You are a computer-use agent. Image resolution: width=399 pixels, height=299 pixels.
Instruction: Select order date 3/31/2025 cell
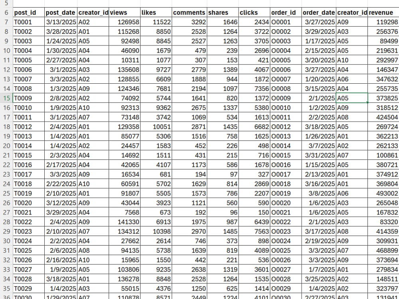point(318,155)
